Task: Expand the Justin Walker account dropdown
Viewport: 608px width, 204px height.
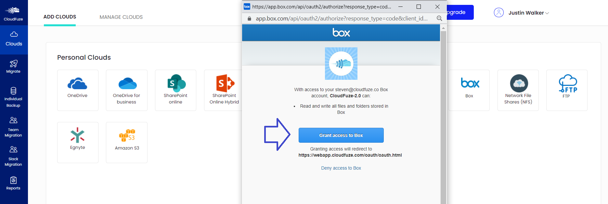Action: [529, 13]
